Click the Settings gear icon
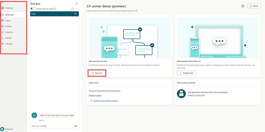265x132 pixels. tap(2, 44)
